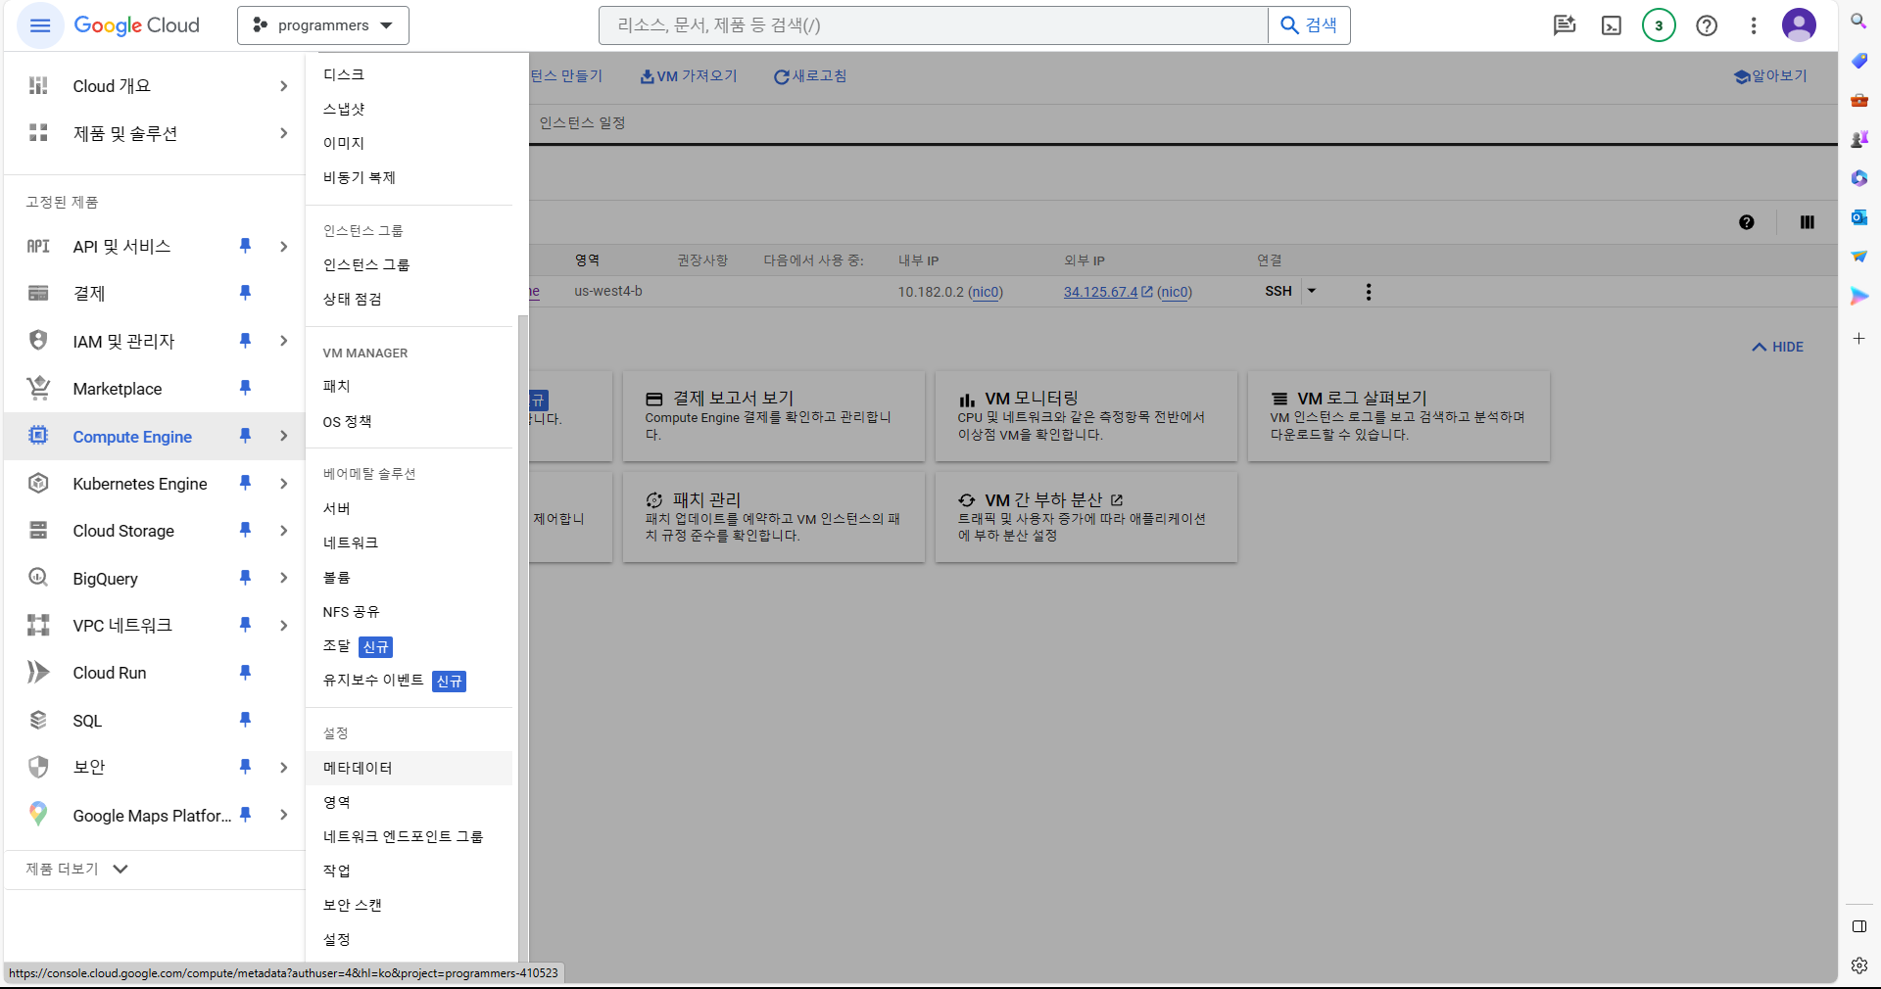Click the 검색 search button
Image resolution: width=1881 pixels, height=989 pixels.
1309,25
